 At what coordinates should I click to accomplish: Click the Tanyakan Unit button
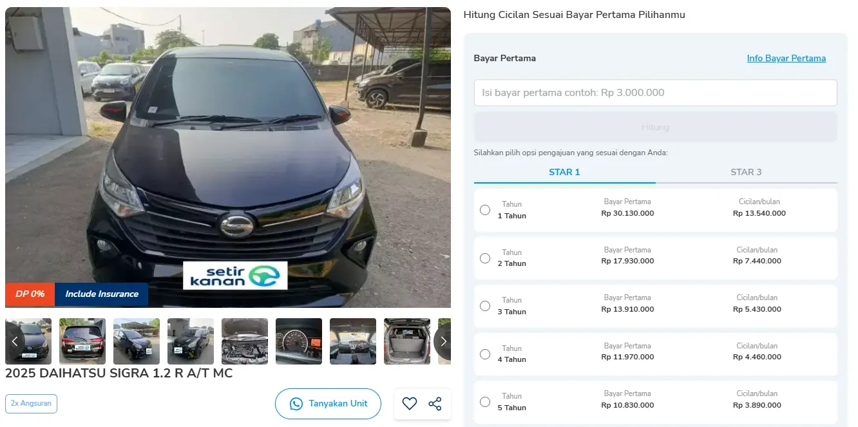pyautogui.click(x=328, y=404)
